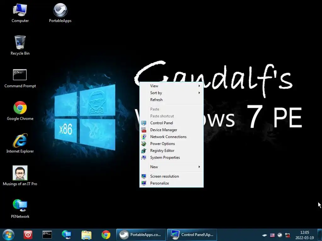The height and width of the screenshot is (241, 322).
Task: Select the Internet Explorer desktop icon
Action: point(20,143)
